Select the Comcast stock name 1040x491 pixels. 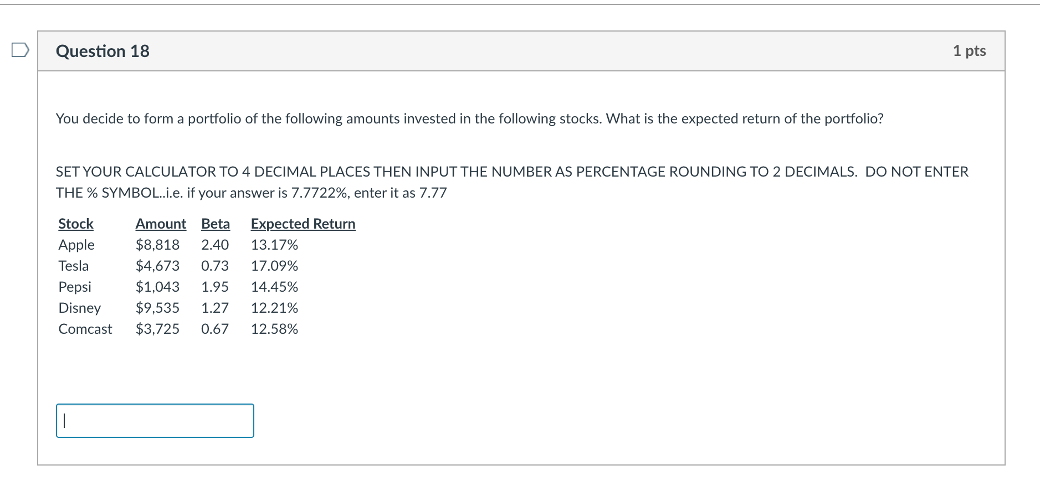[85, 329]
